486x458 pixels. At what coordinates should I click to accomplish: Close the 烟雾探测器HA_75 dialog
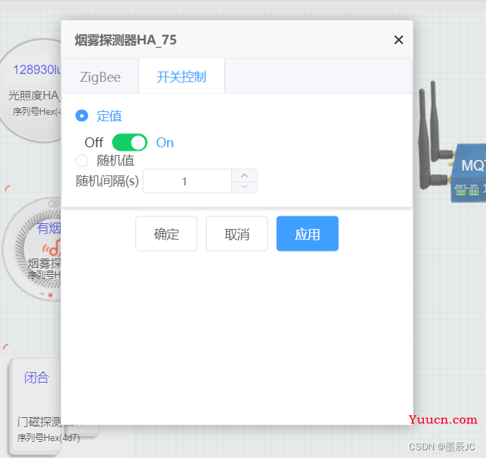point(399,39)
